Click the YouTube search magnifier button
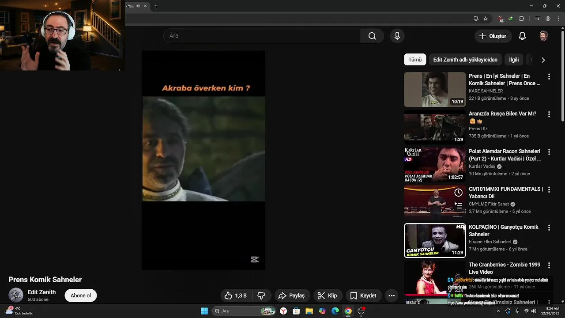The width and height of the screenshot is (565, 318). [x=372, y=36]
